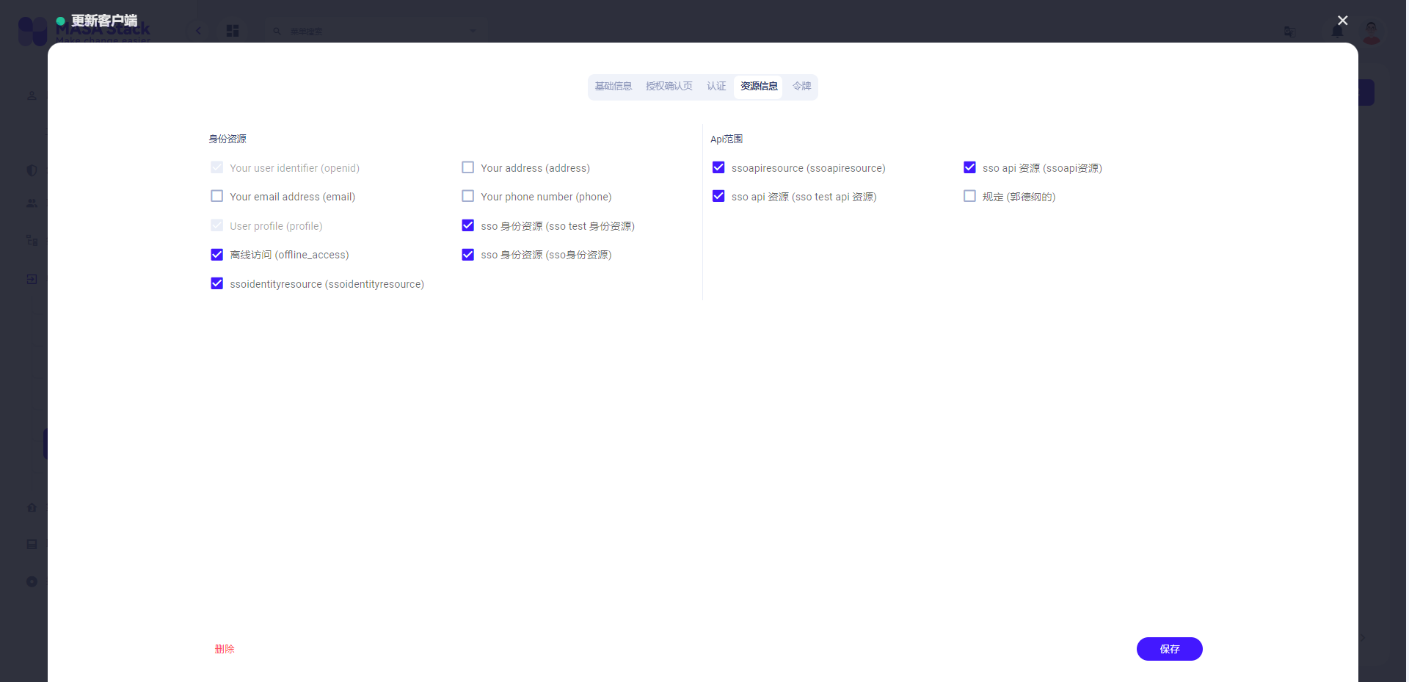Screen dimensions: 1409x682
Task: Click the back arrow near the search bar
Action: (198, 31)
